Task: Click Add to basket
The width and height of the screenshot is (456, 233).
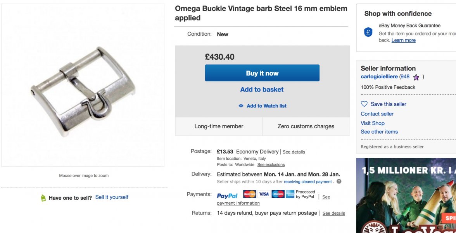Action: [x=262, y=90]
